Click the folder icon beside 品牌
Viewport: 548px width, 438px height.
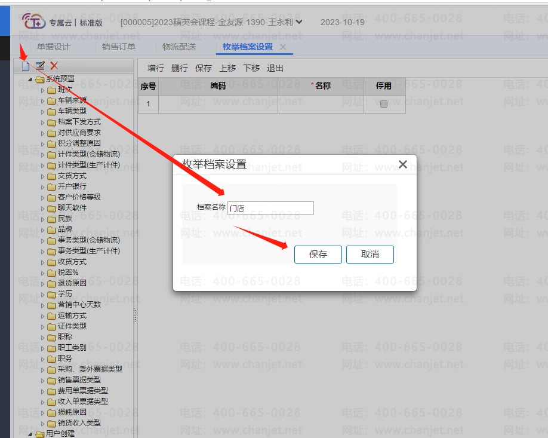click(x=51, y=230)
